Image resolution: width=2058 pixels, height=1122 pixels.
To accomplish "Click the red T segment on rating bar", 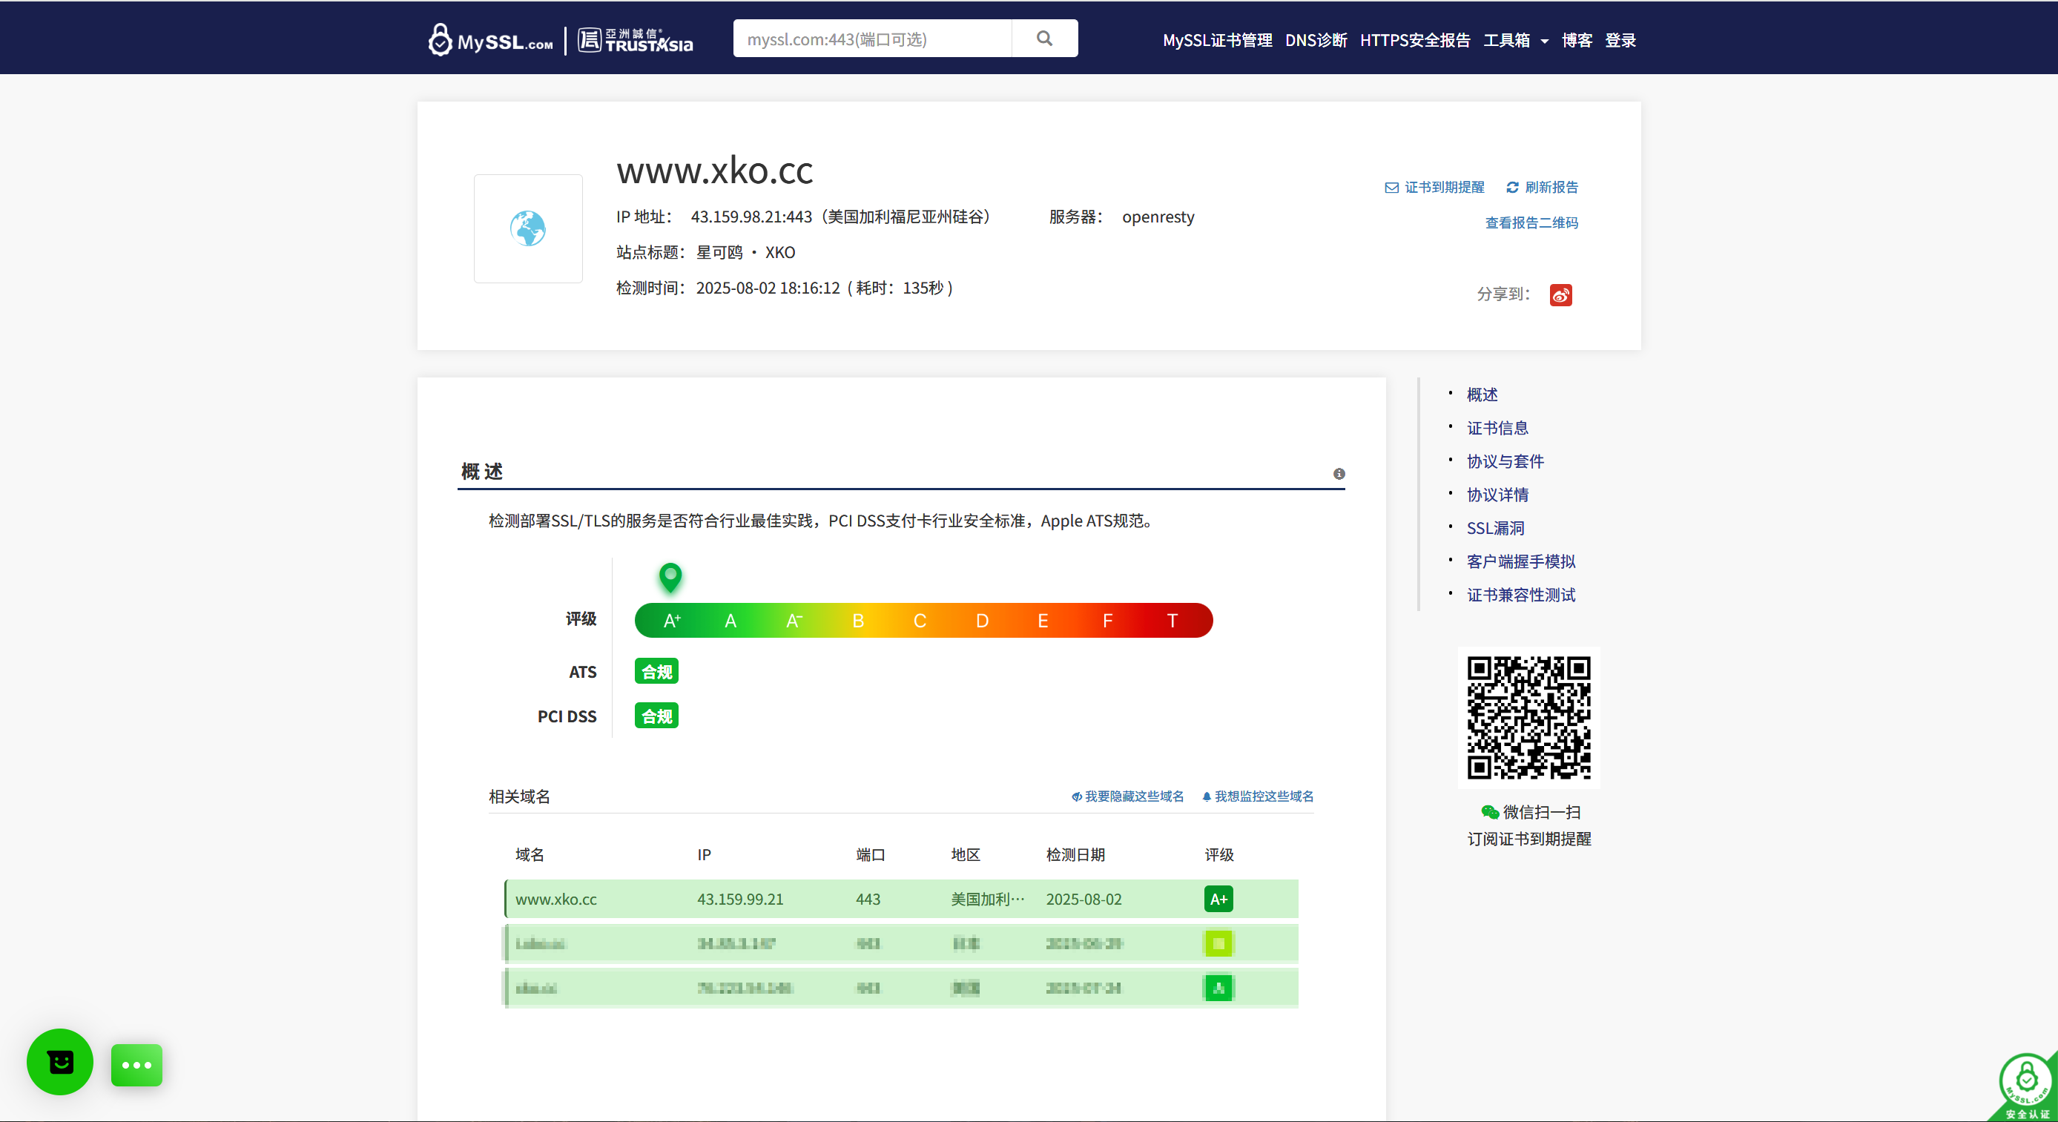I will tap(1172, 621).
